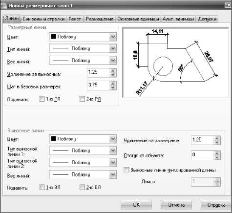232x213 pixels.
Task: Switch to the Символы и стрелки tab
Action: click(43, 19)
